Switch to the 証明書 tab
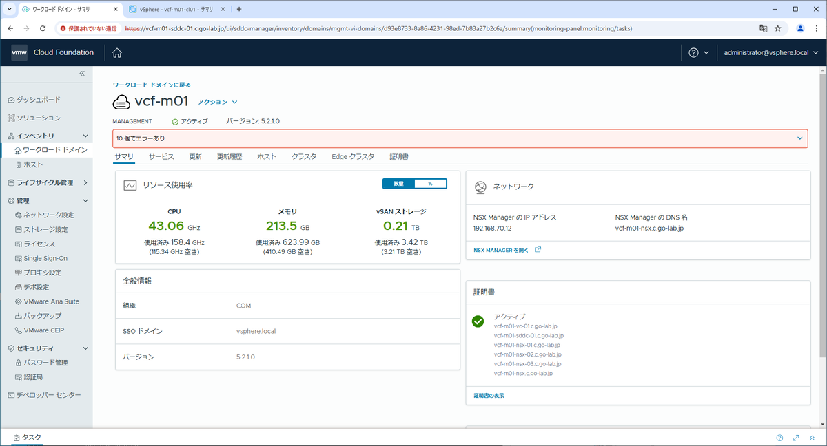This screenshot has height=446, width=827. click(399, 157)
